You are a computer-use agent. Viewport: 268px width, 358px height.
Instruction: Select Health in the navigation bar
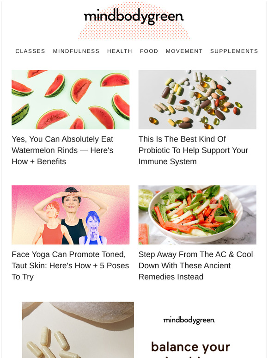tap(120, 51)
